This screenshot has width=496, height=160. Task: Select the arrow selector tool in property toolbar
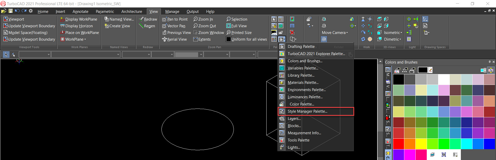6,55
